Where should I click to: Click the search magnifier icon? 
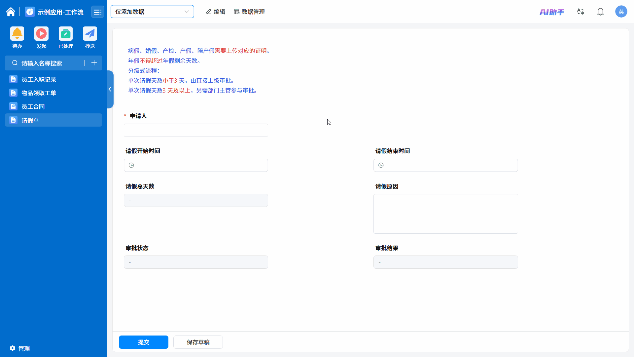coord(15,63)
